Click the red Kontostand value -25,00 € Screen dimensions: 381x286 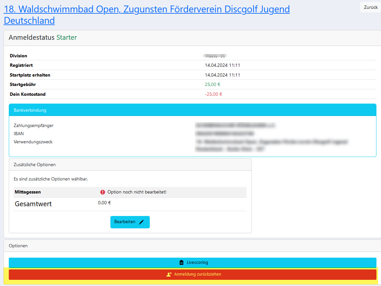(x=213, y=94)
